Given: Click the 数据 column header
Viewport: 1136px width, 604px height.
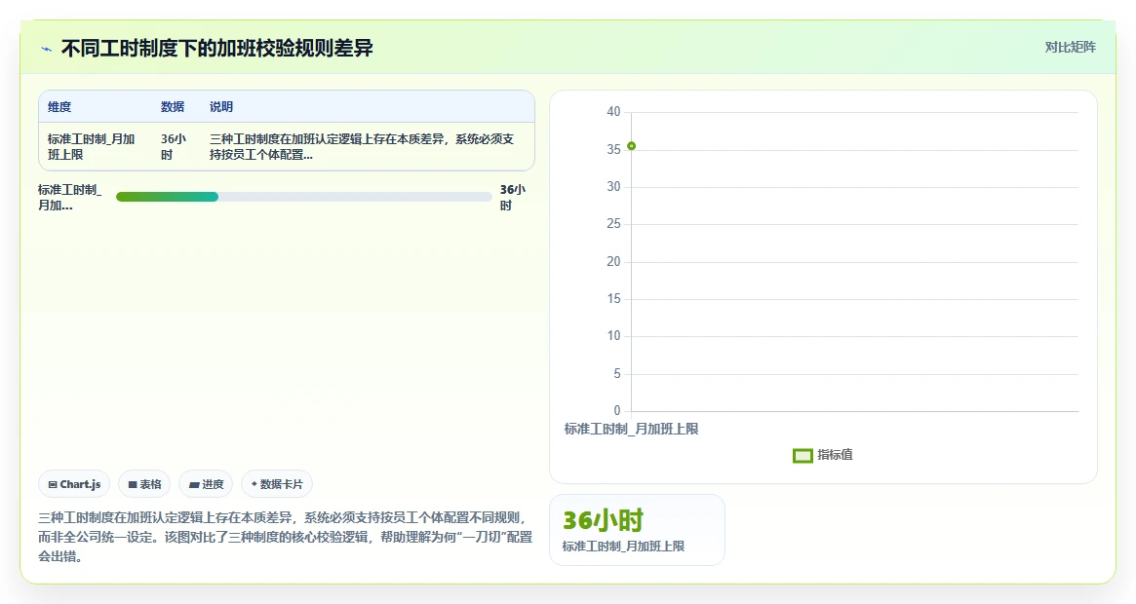Looking at the screenshot, I should (x=173, y=106).
